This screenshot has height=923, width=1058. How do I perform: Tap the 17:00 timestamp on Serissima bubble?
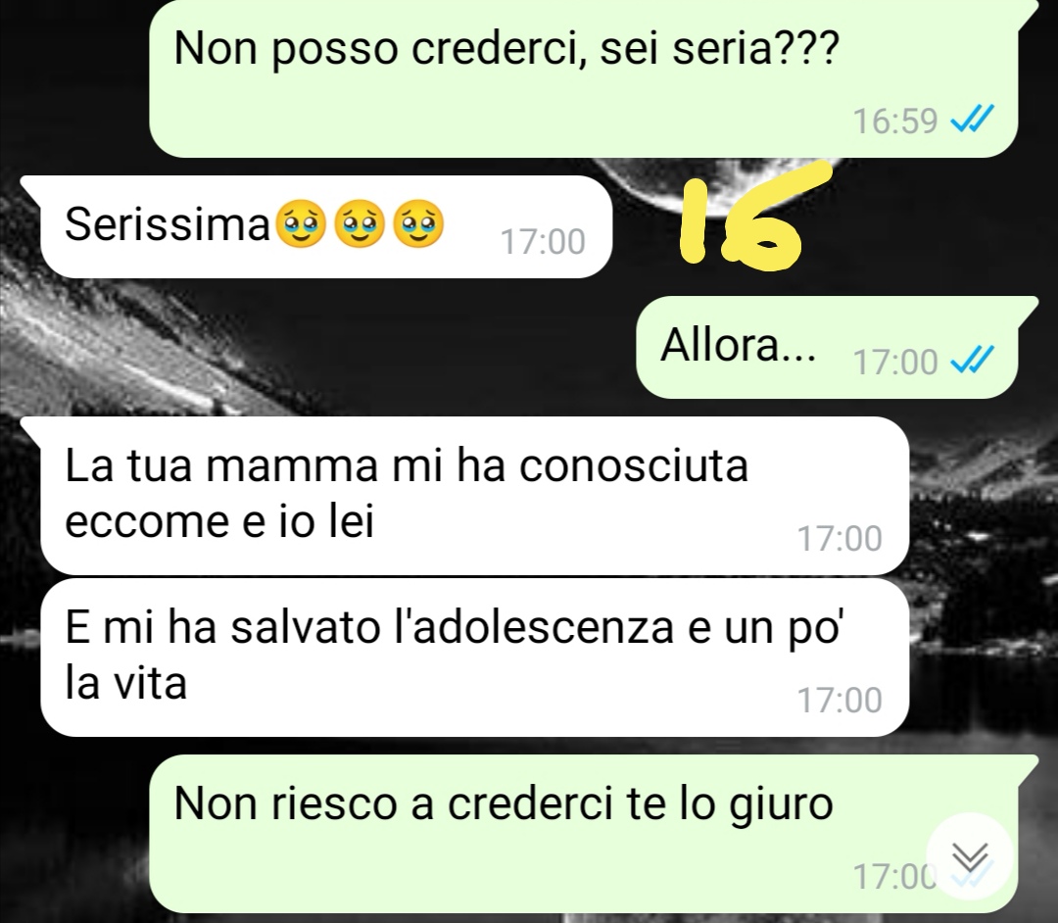[x=543, y=242]
